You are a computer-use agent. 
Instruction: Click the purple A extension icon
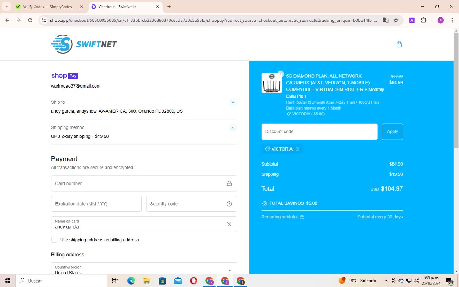coord(412,20)
